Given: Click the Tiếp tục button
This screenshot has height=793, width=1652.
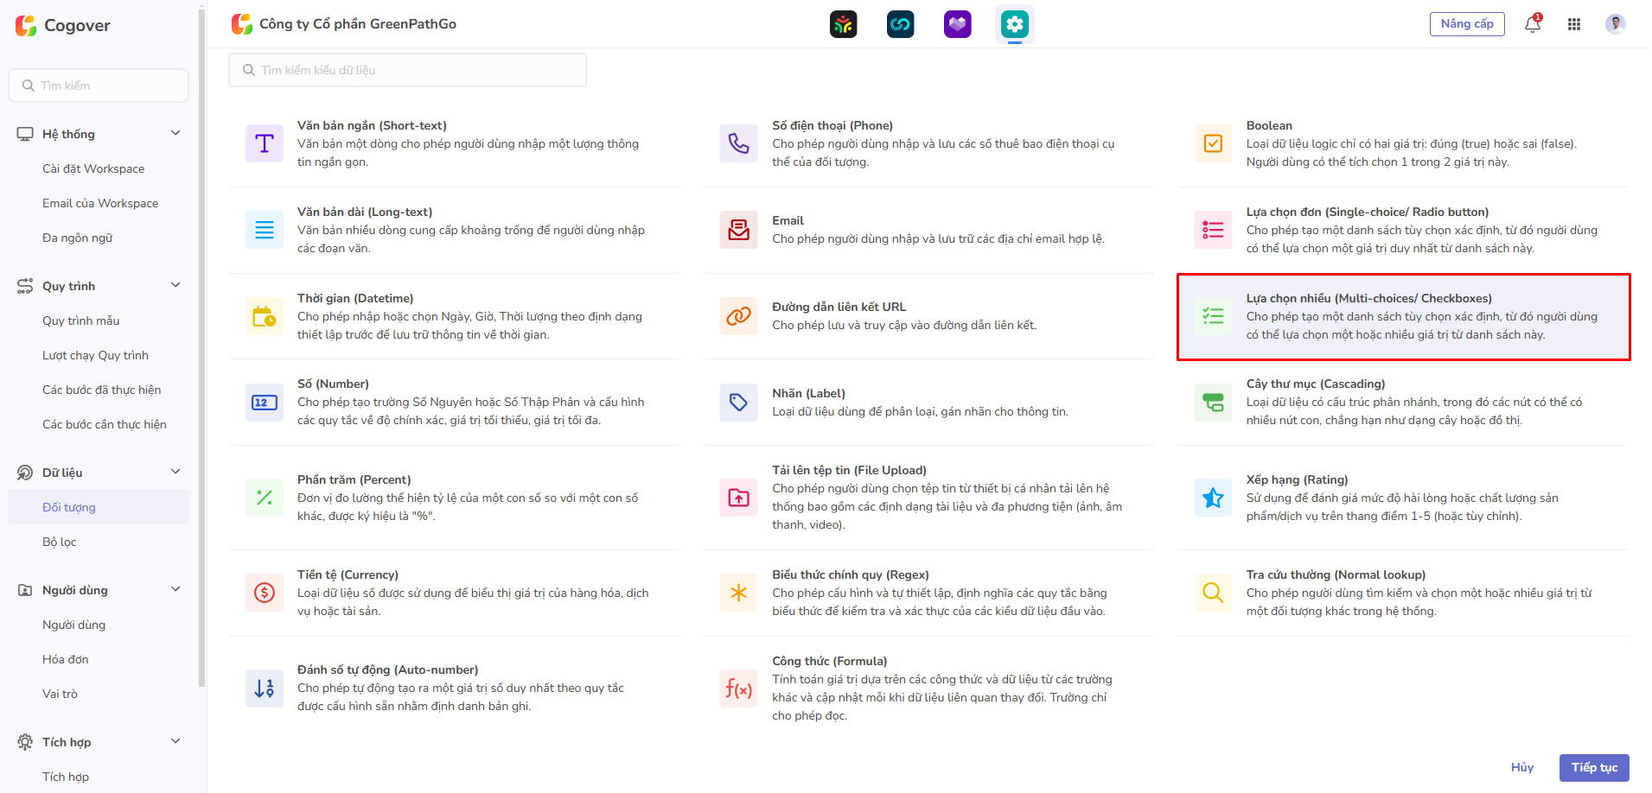Looking at the screenshot, I should (1593, 767).
